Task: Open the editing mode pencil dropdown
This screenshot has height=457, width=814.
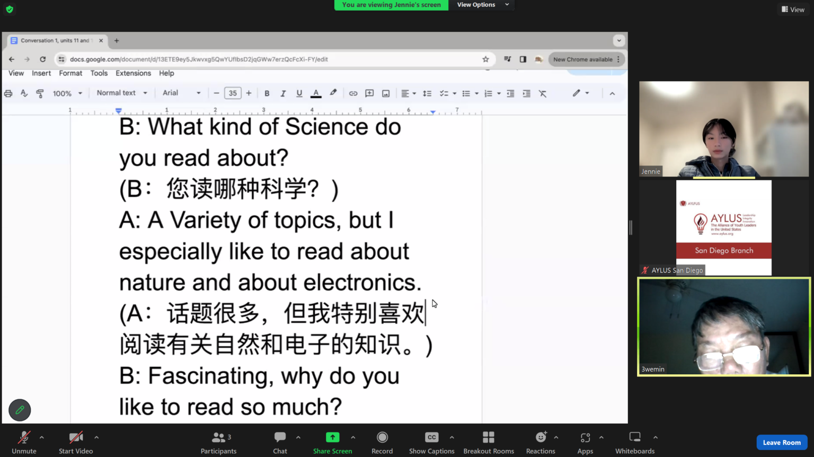Action: click(x=581, y=93)
